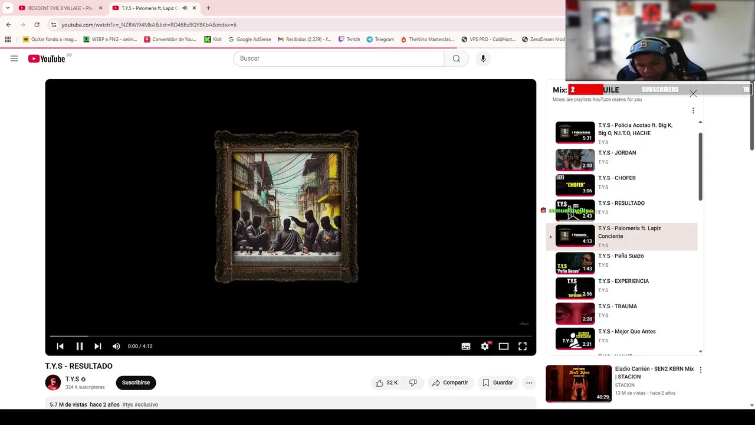755x425 pixels.
Task: Play T.Y.S - TRAUMA from mix
Action: tap(622, 313)
